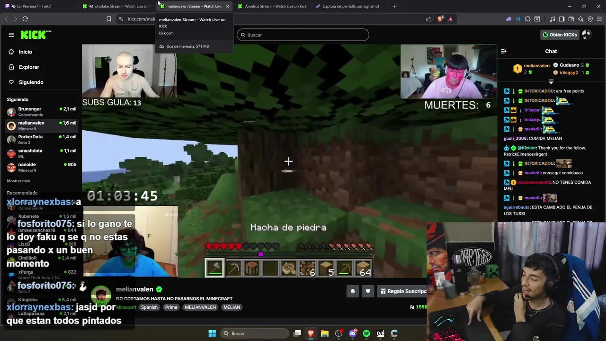The image size is (606, 341).
Task: Click the kick.com address bar
Action: tap(270, 19)
